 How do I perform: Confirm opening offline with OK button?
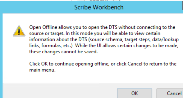pos(134,93)
